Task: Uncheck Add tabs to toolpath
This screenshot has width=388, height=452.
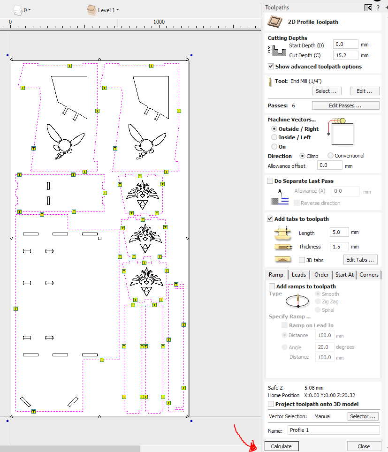Action: (x=270, y=219)
